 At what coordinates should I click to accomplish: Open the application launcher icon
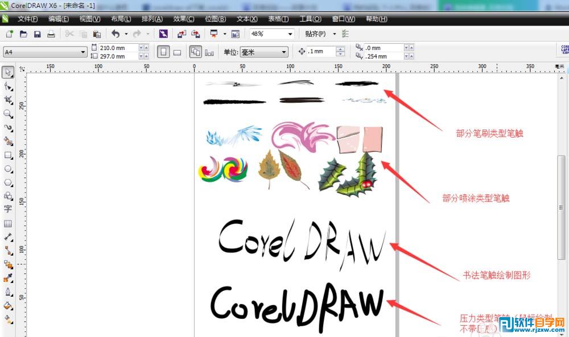214,34
